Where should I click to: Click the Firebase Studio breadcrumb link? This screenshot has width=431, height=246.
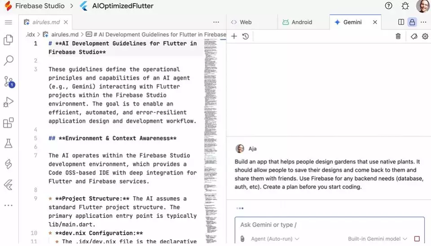pyautogui.click(x=40, y=6)
